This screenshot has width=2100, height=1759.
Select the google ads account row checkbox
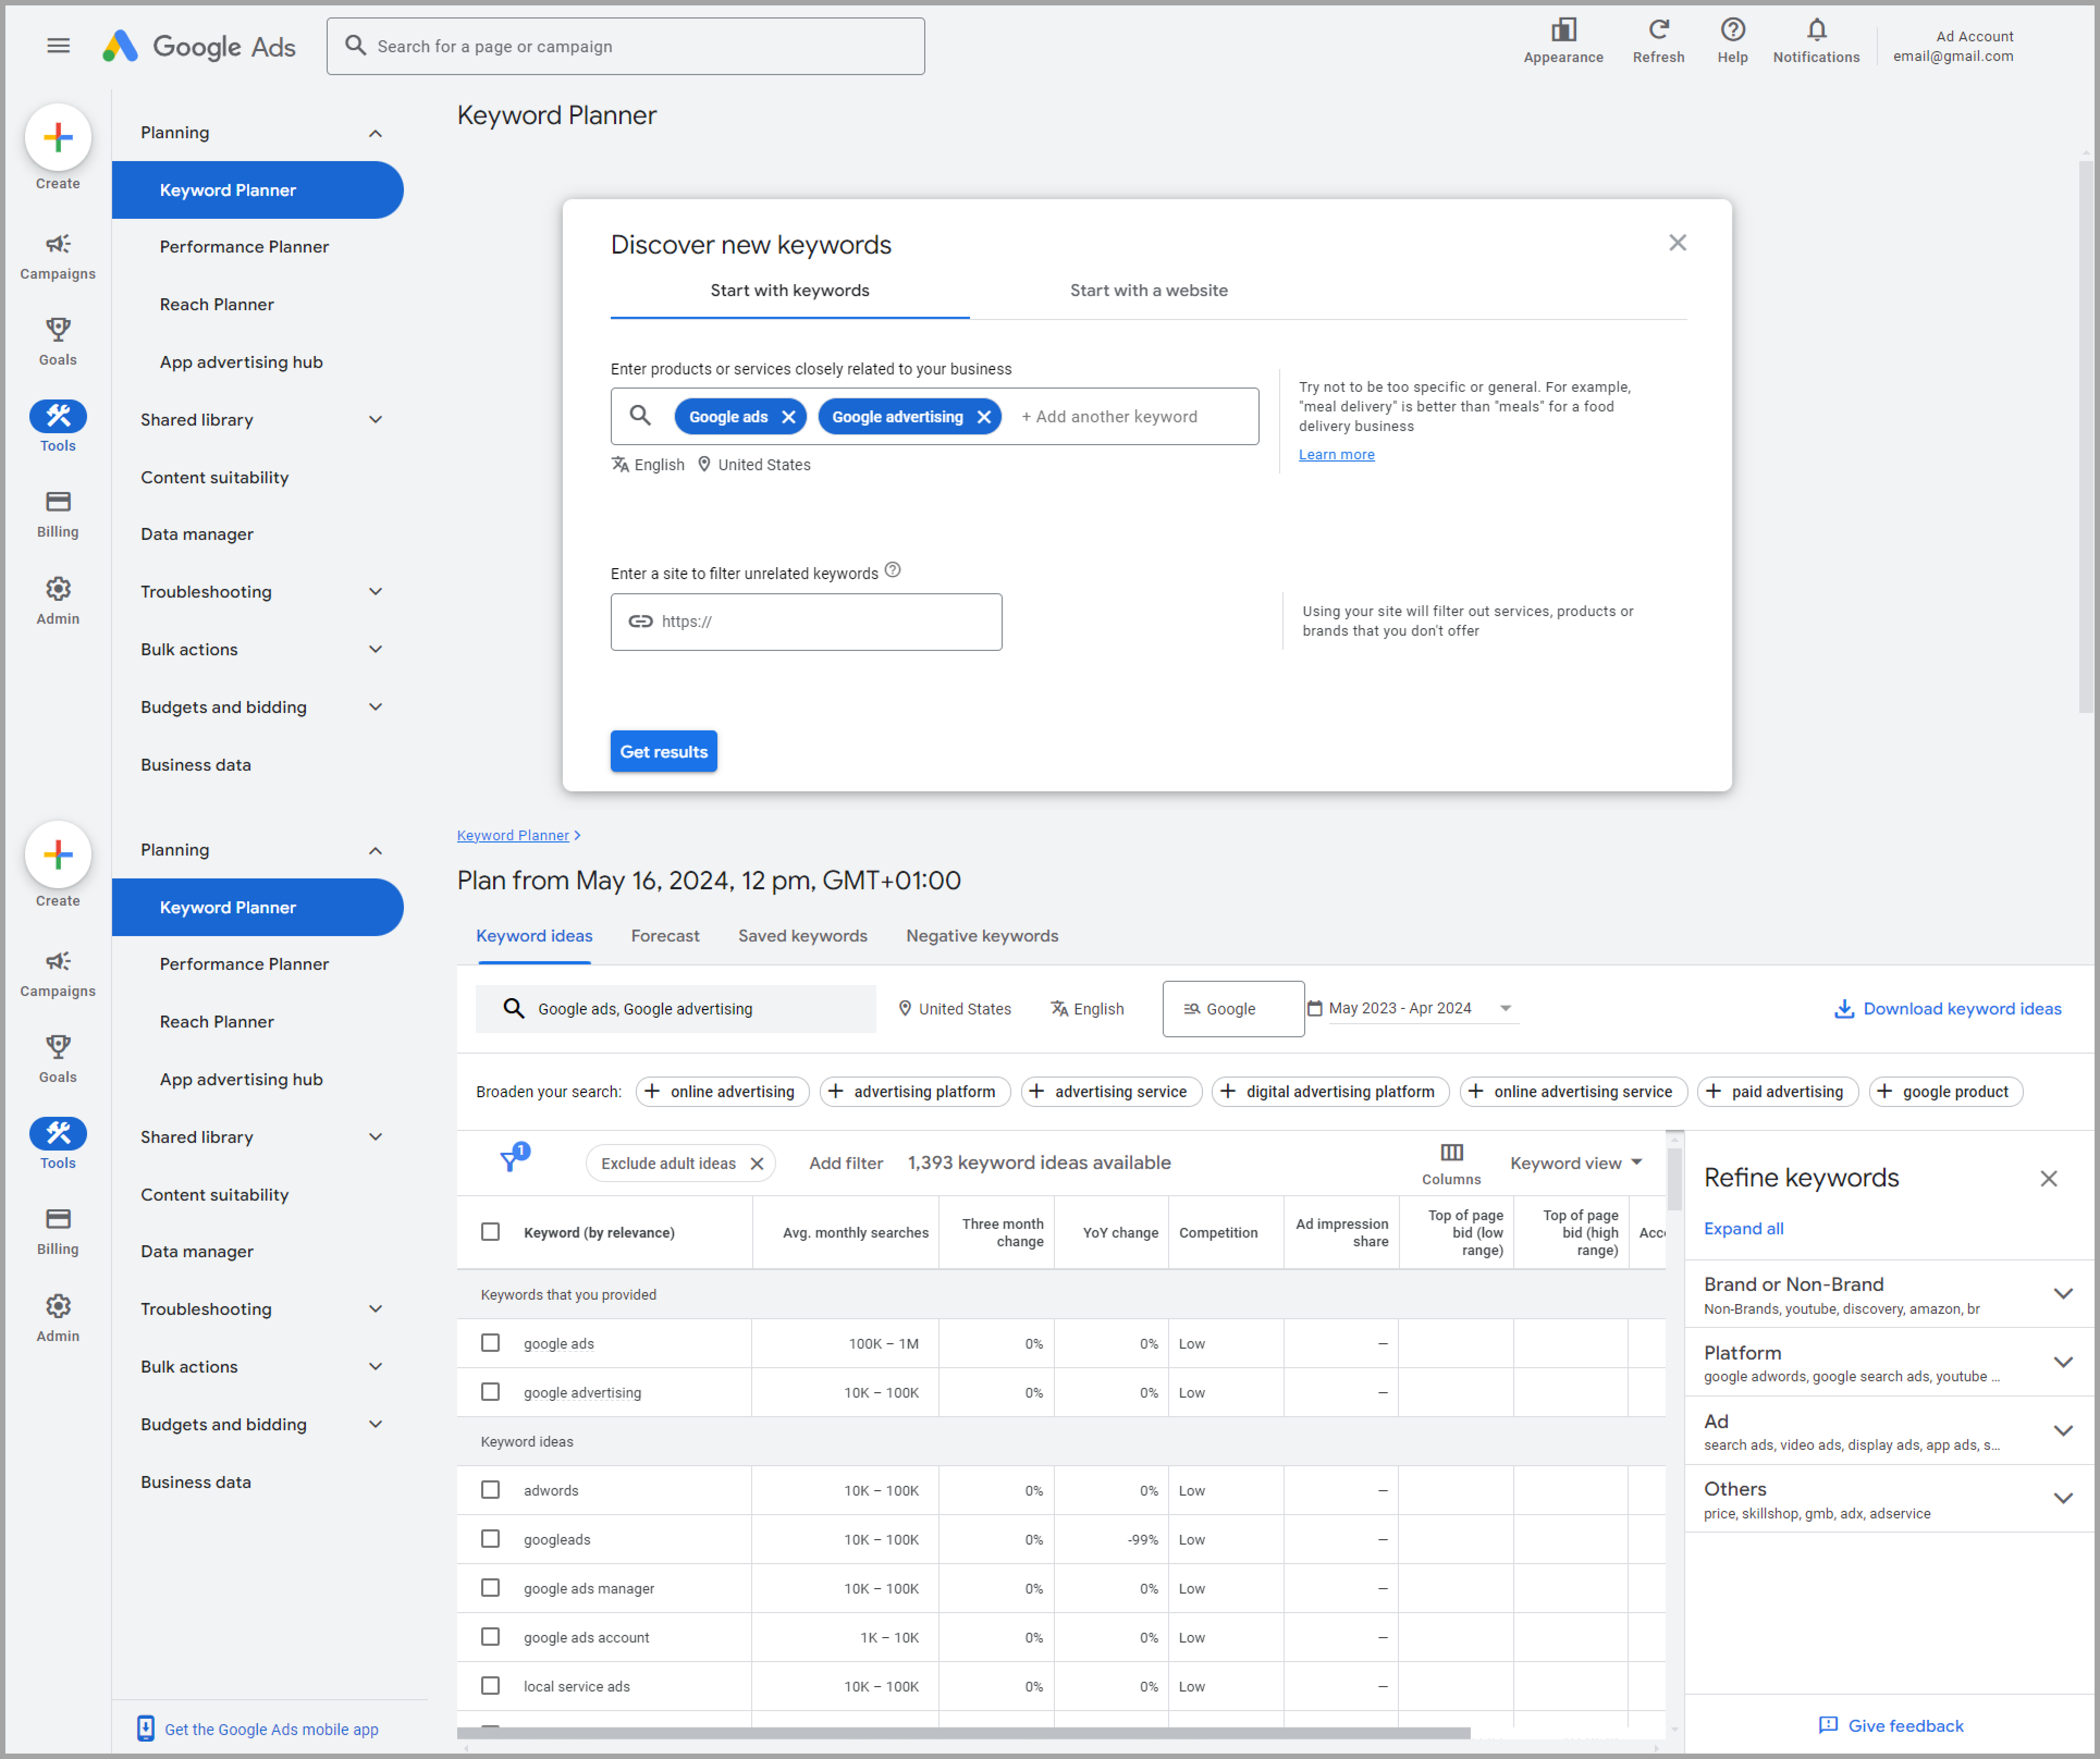tap(490, 1637)
